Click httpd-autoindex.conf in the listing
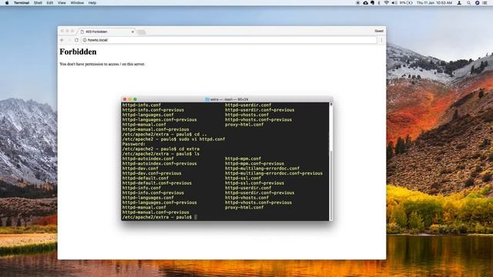Viewport: 493px width, 277px height. (148, 159)
